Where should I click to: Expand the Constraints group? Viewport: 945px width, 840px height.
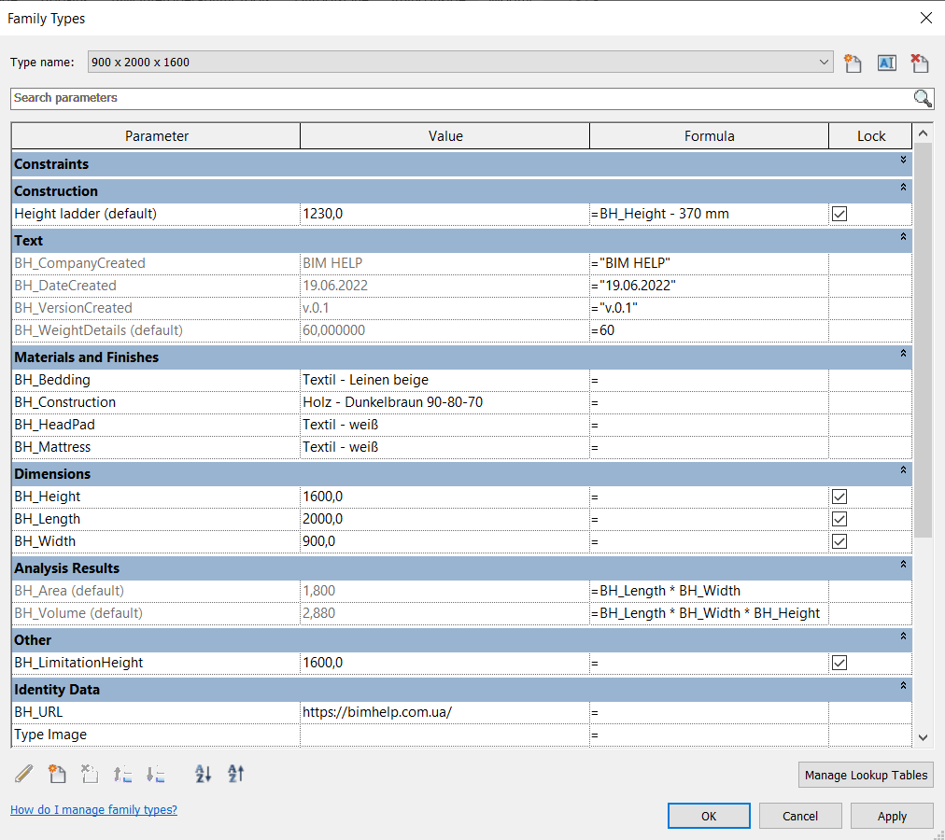(x=903, y=161)
